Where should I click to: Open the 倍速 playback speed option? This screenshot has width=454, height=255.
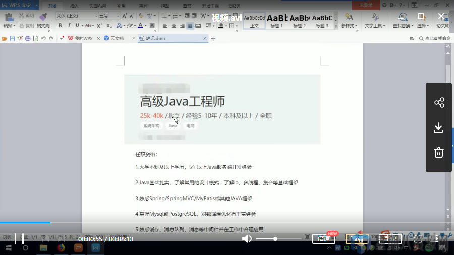tap(324, 239)
